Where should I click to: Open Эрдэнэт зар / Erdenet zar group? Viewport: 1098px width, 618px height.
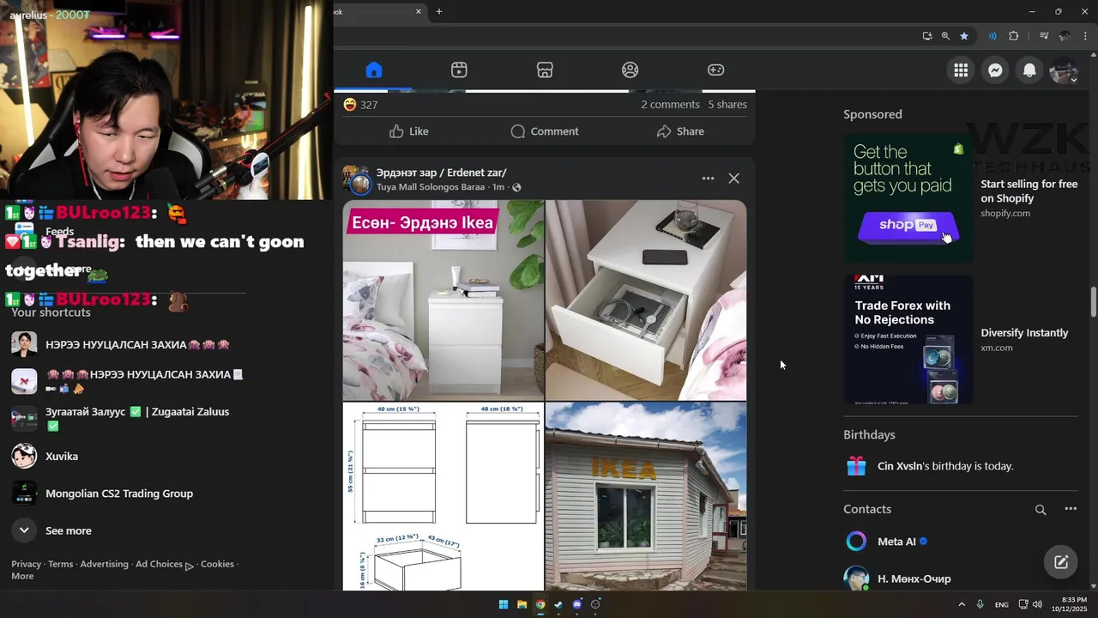click(441, 173)
